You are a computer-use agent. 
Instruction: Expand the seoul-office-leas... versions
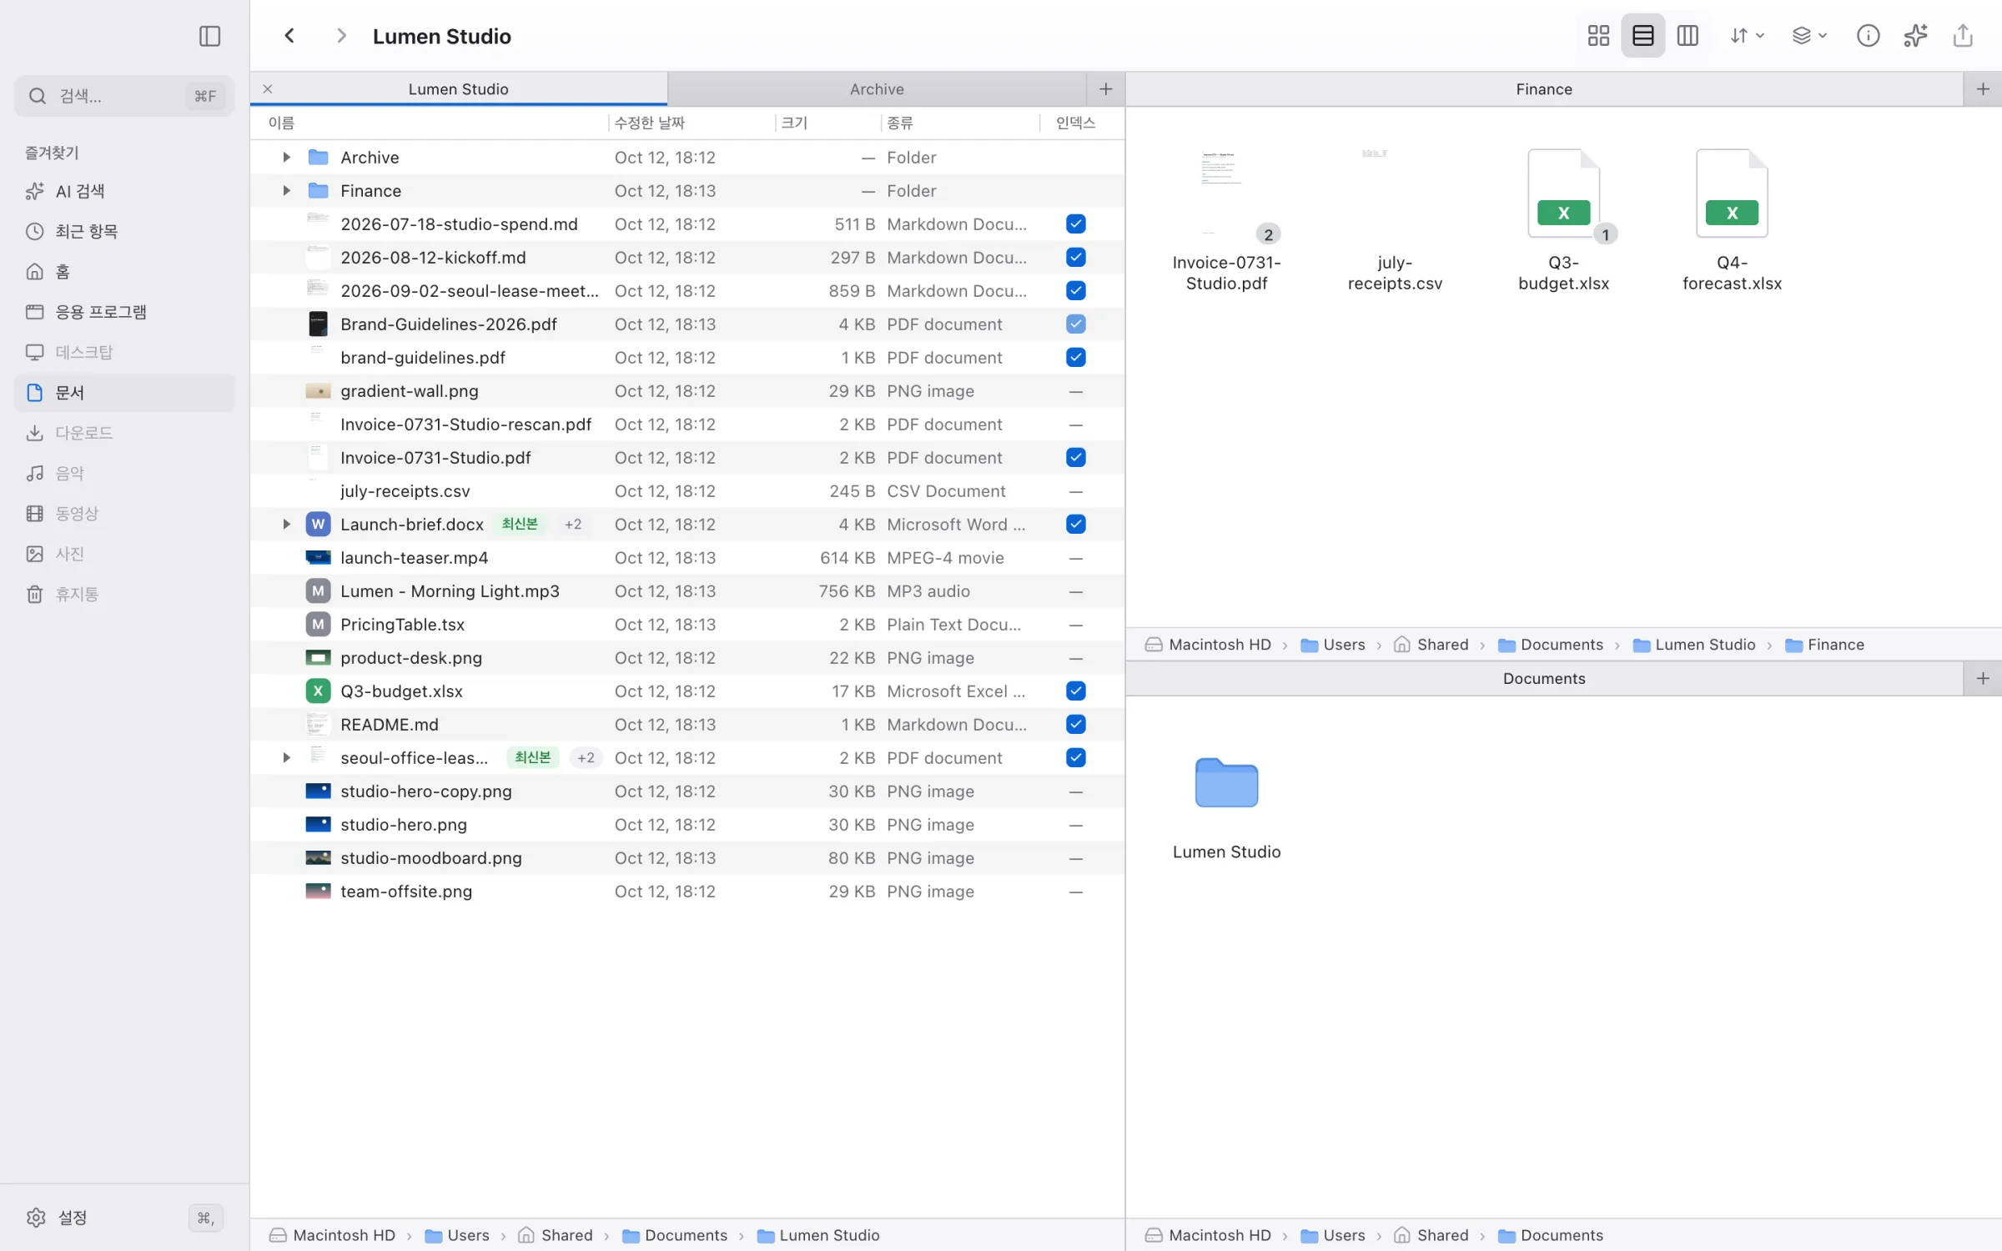click(286, 757)
